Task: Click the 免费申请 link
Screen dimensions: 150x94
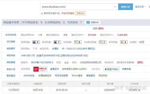Action: coord(126,69)
